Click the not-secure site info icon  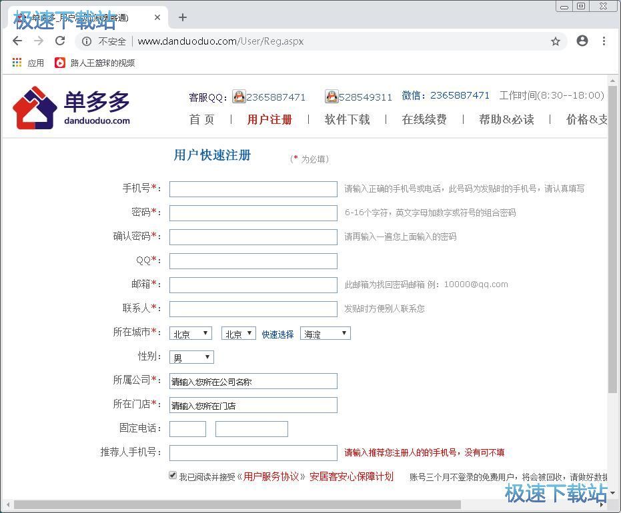87,41
